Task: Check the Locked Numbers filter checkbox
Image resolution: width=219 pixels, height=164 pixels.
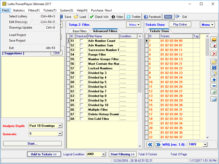Action: (81, 68)
